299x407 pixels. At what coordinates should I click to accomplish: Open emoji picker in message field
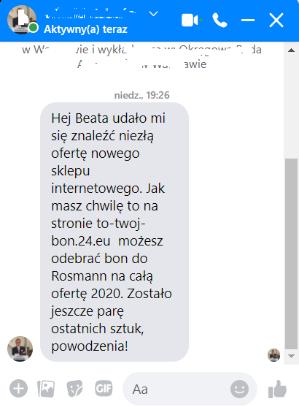[x=239, y=389]
